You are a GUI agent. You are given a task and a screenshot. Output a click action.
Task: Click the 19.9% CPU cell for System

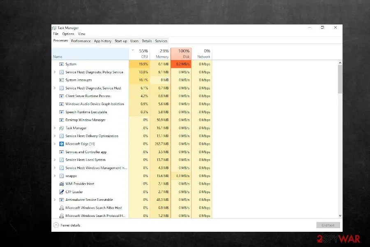click(x=139, y=64)
